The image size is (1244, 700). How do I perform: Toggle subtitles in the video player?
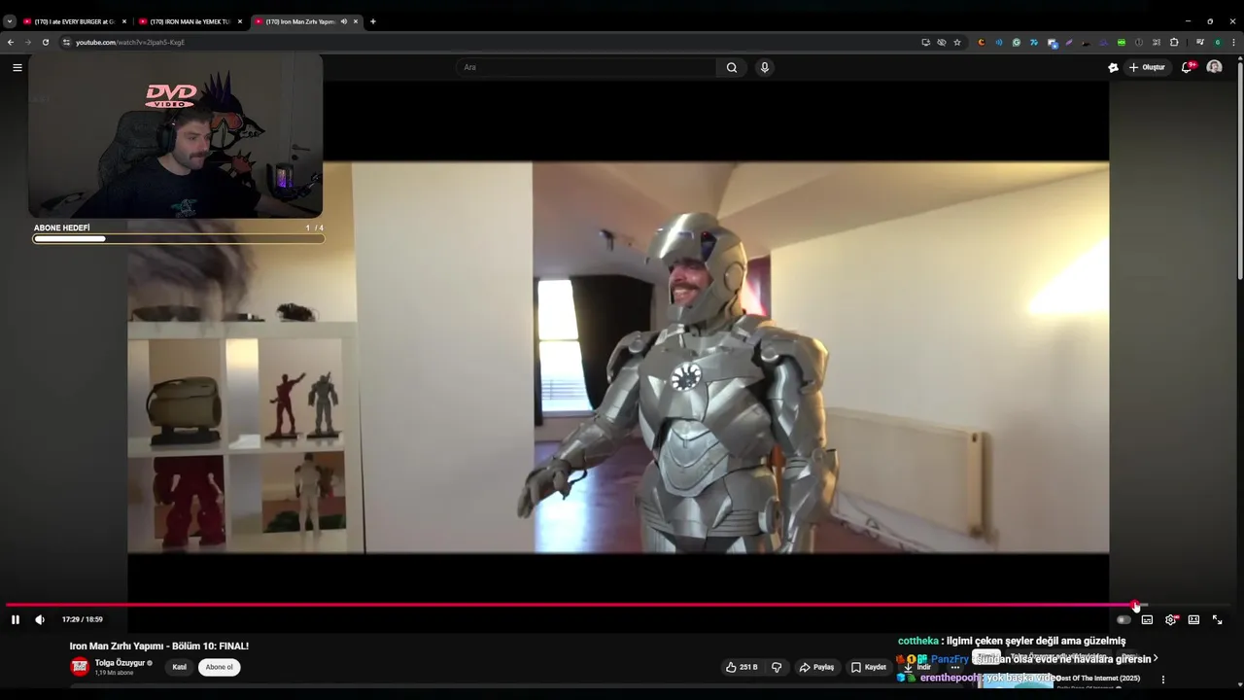pos(1147,619)
